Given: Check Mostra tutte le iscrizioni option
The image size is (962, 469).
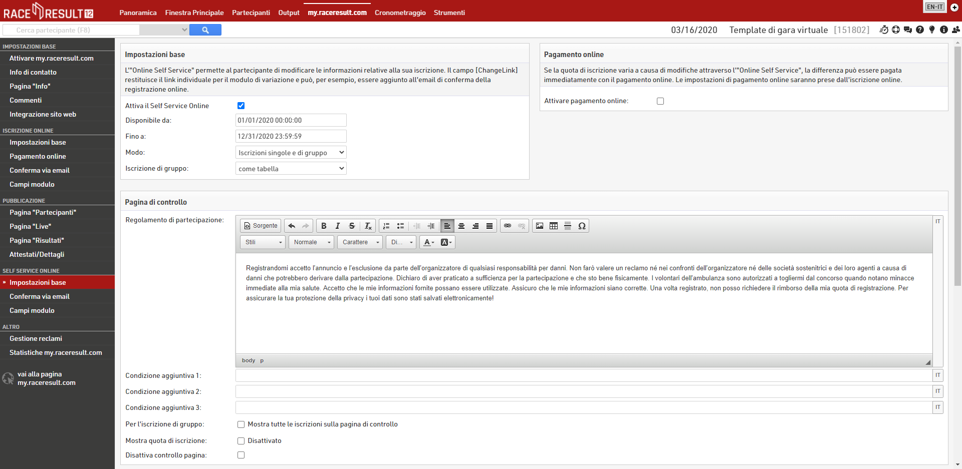Looking at the screenshot, I should tap(241, 424).
